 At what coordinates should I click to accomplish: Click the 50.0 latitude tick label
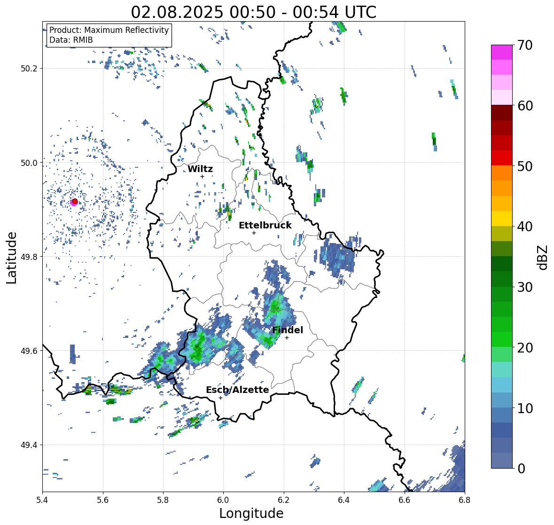29,163
